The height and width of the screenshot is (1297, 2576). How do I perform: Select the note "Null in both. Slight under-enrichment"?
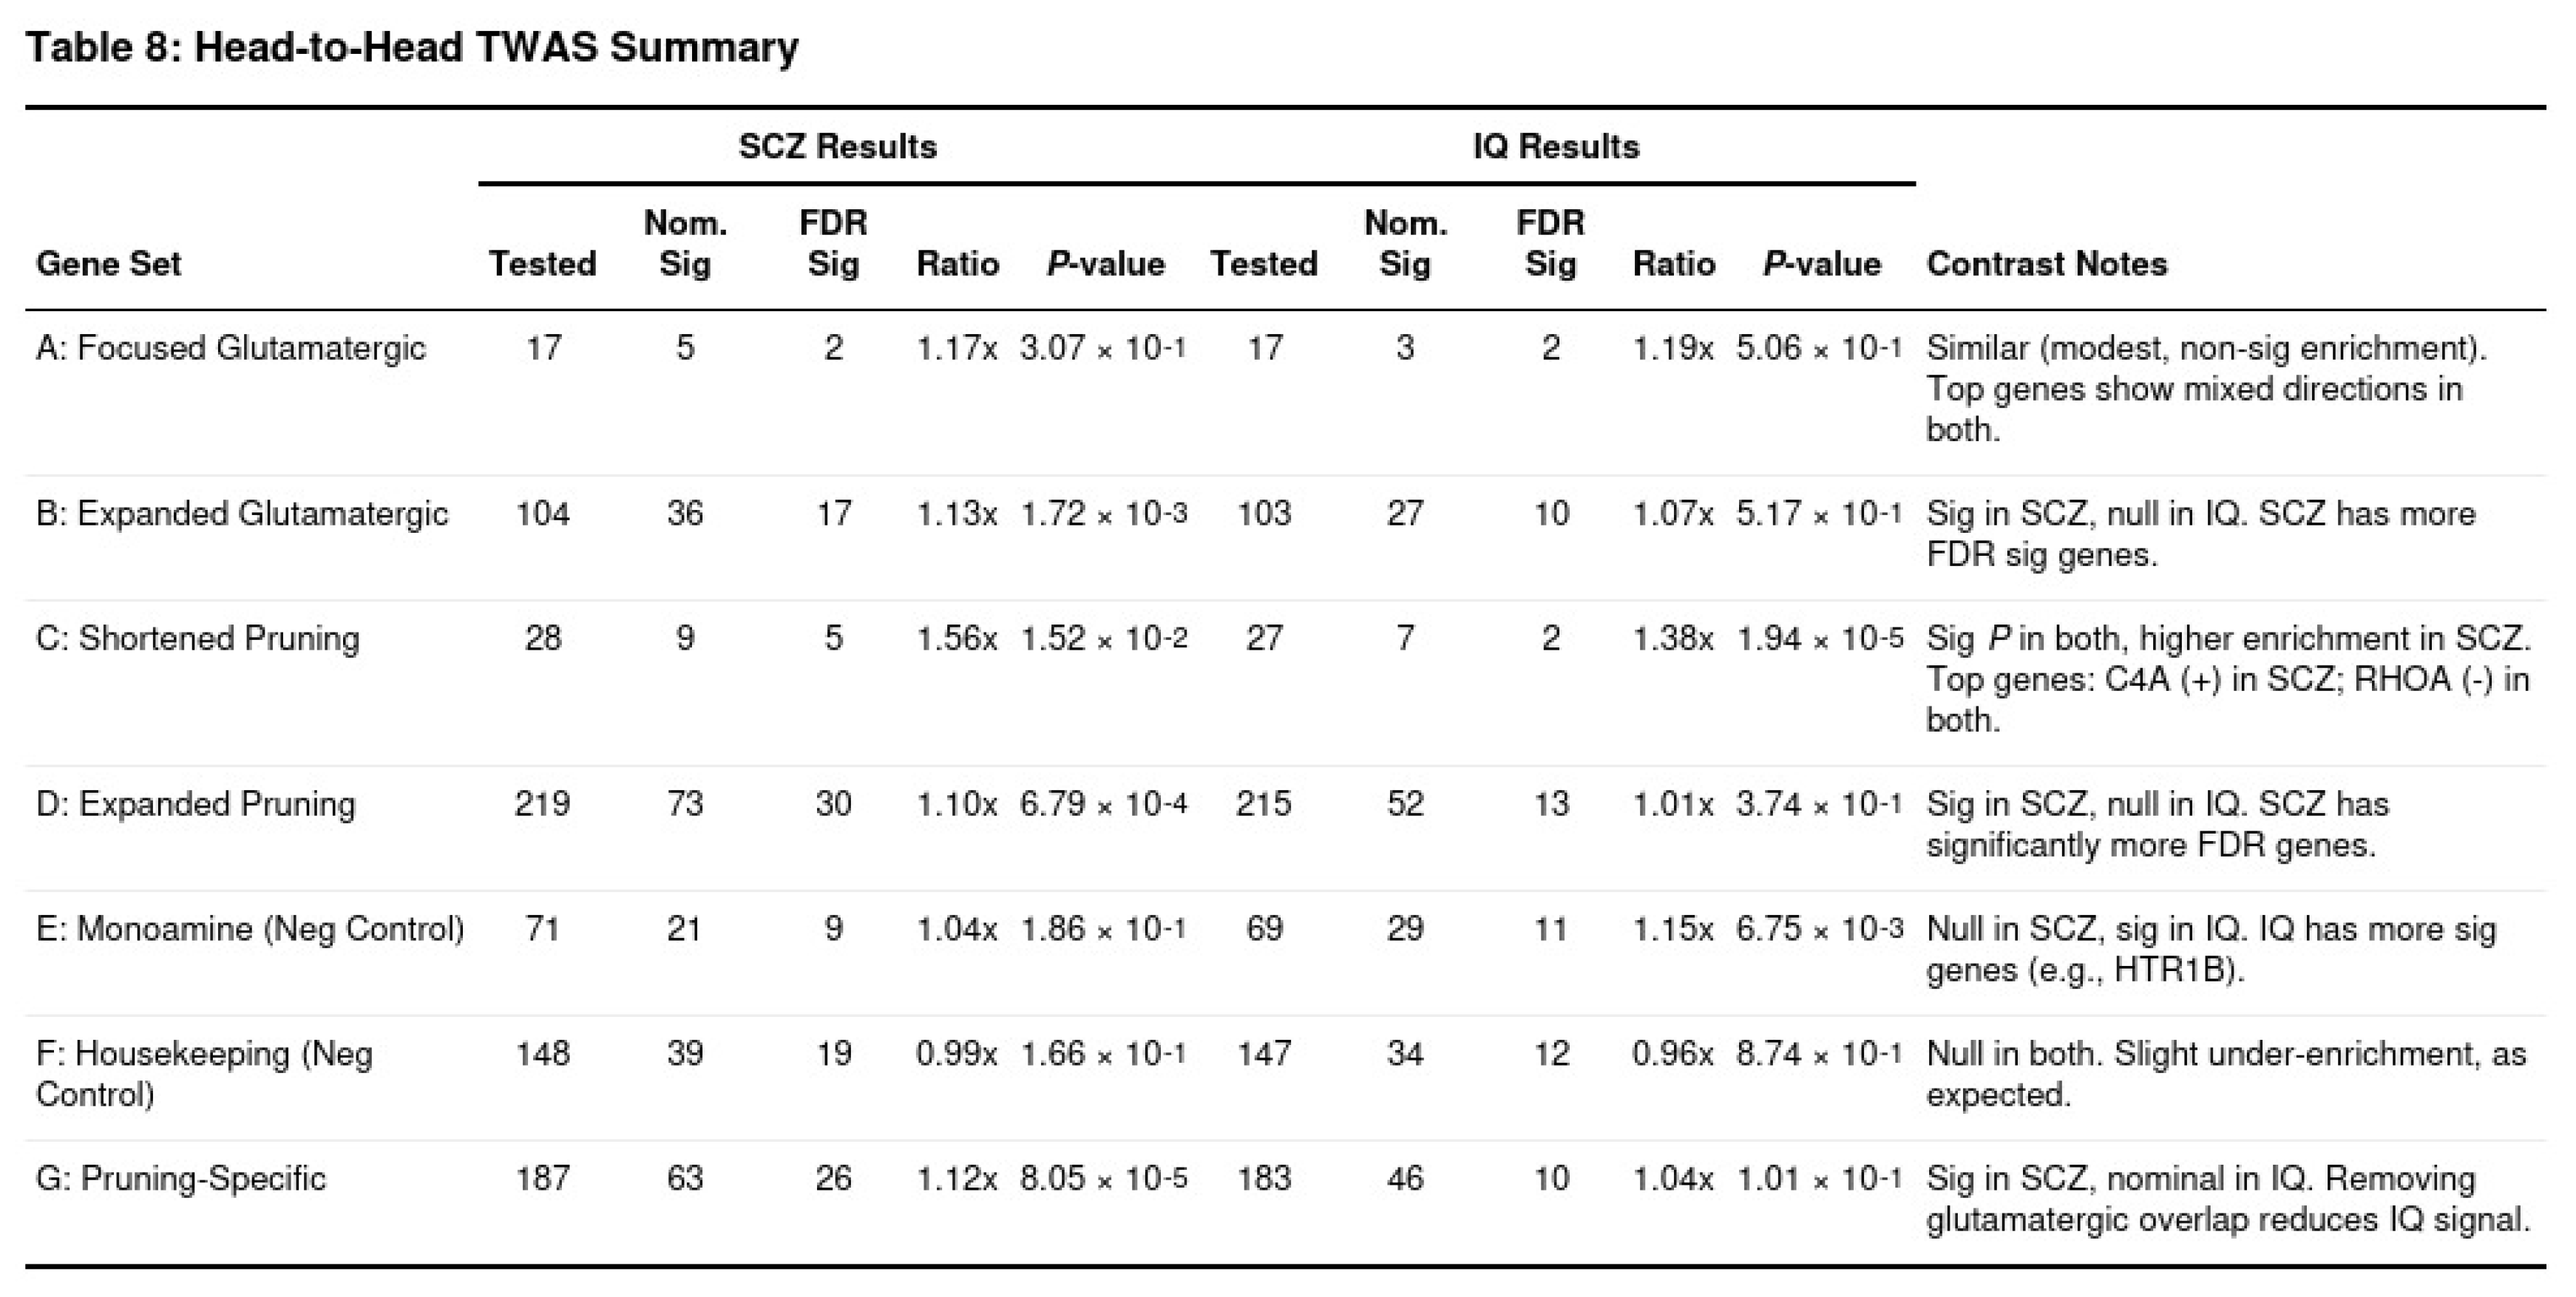[2225, 1074]
